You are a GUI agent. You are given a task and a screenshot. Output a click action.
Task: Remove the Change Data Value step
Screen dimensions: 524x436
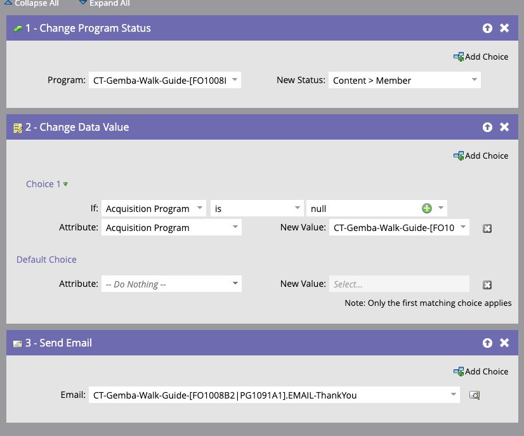(504, 127)
